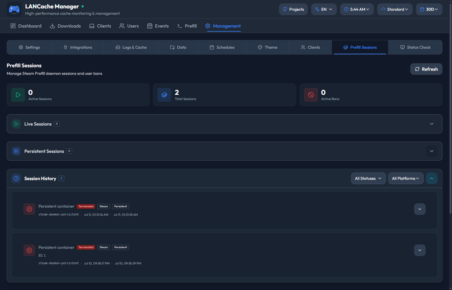Go to the Downloads page

(65, 26)
